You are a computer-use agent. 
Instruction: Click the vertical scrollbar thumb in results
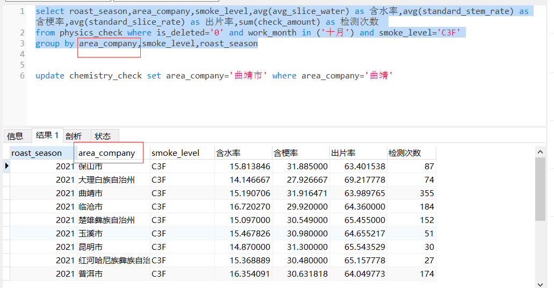[540, 189]
